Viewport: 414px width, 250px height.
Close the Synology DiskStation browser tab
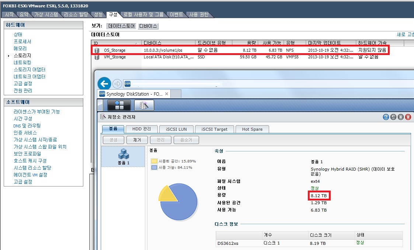[167, 94]
